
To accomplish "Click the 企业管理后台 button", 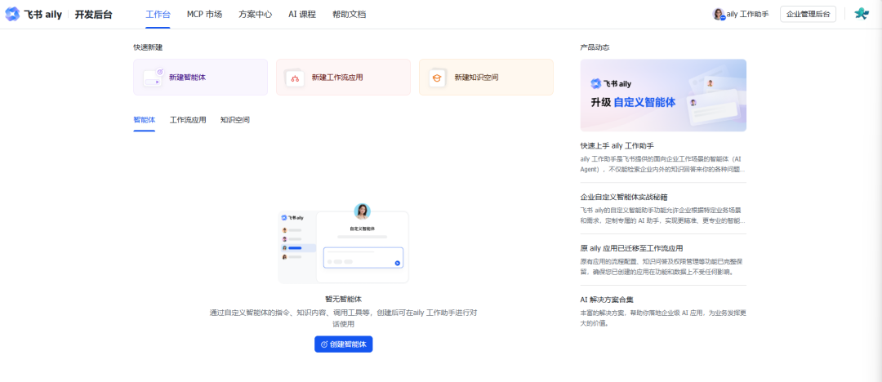I will (808, 14).
